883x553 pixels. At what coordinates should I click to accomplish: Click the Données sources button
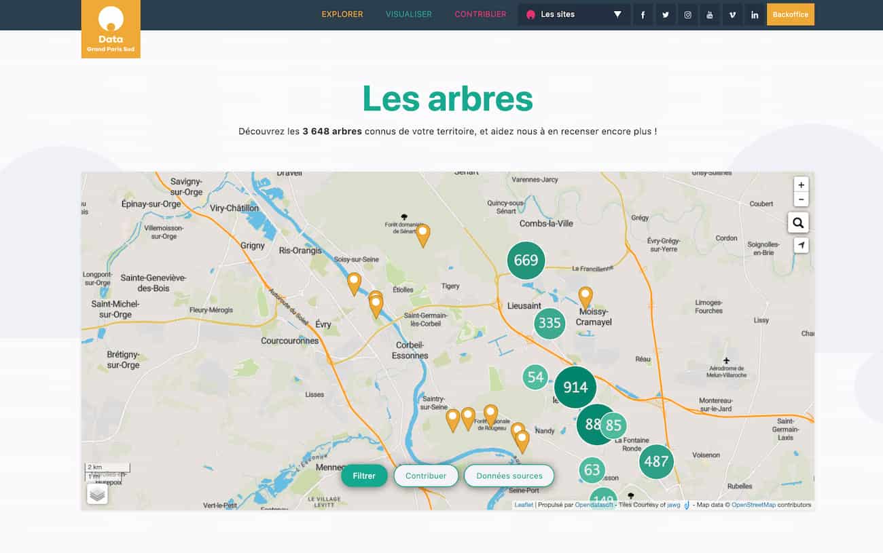509,476
